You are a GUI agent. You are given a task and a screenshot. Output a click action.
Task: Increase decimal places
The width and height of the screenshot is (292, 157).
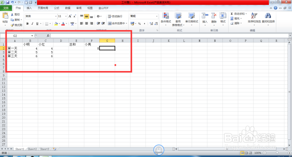click(151, 24)
